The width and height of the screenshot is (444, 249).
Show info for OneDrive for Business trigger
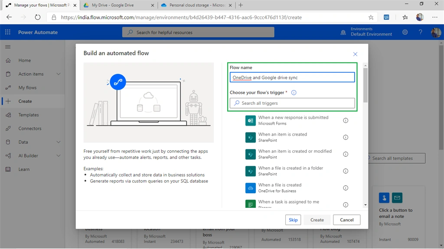(x=346, y=188)
